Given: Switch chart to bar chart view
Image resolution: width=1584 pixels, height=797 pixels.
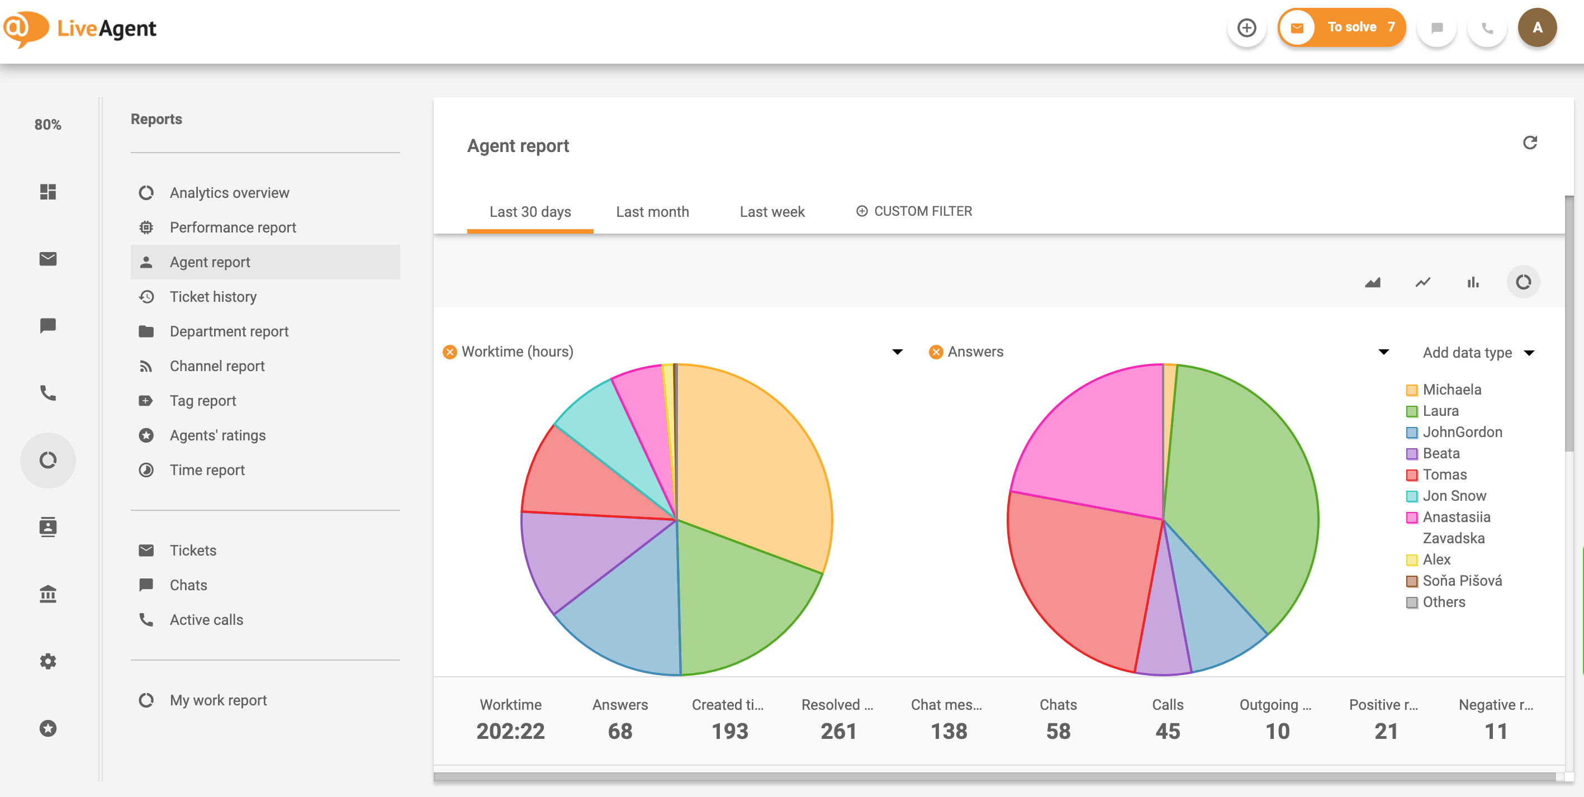Looking at the screenshot, I should tap(1473, 282).
